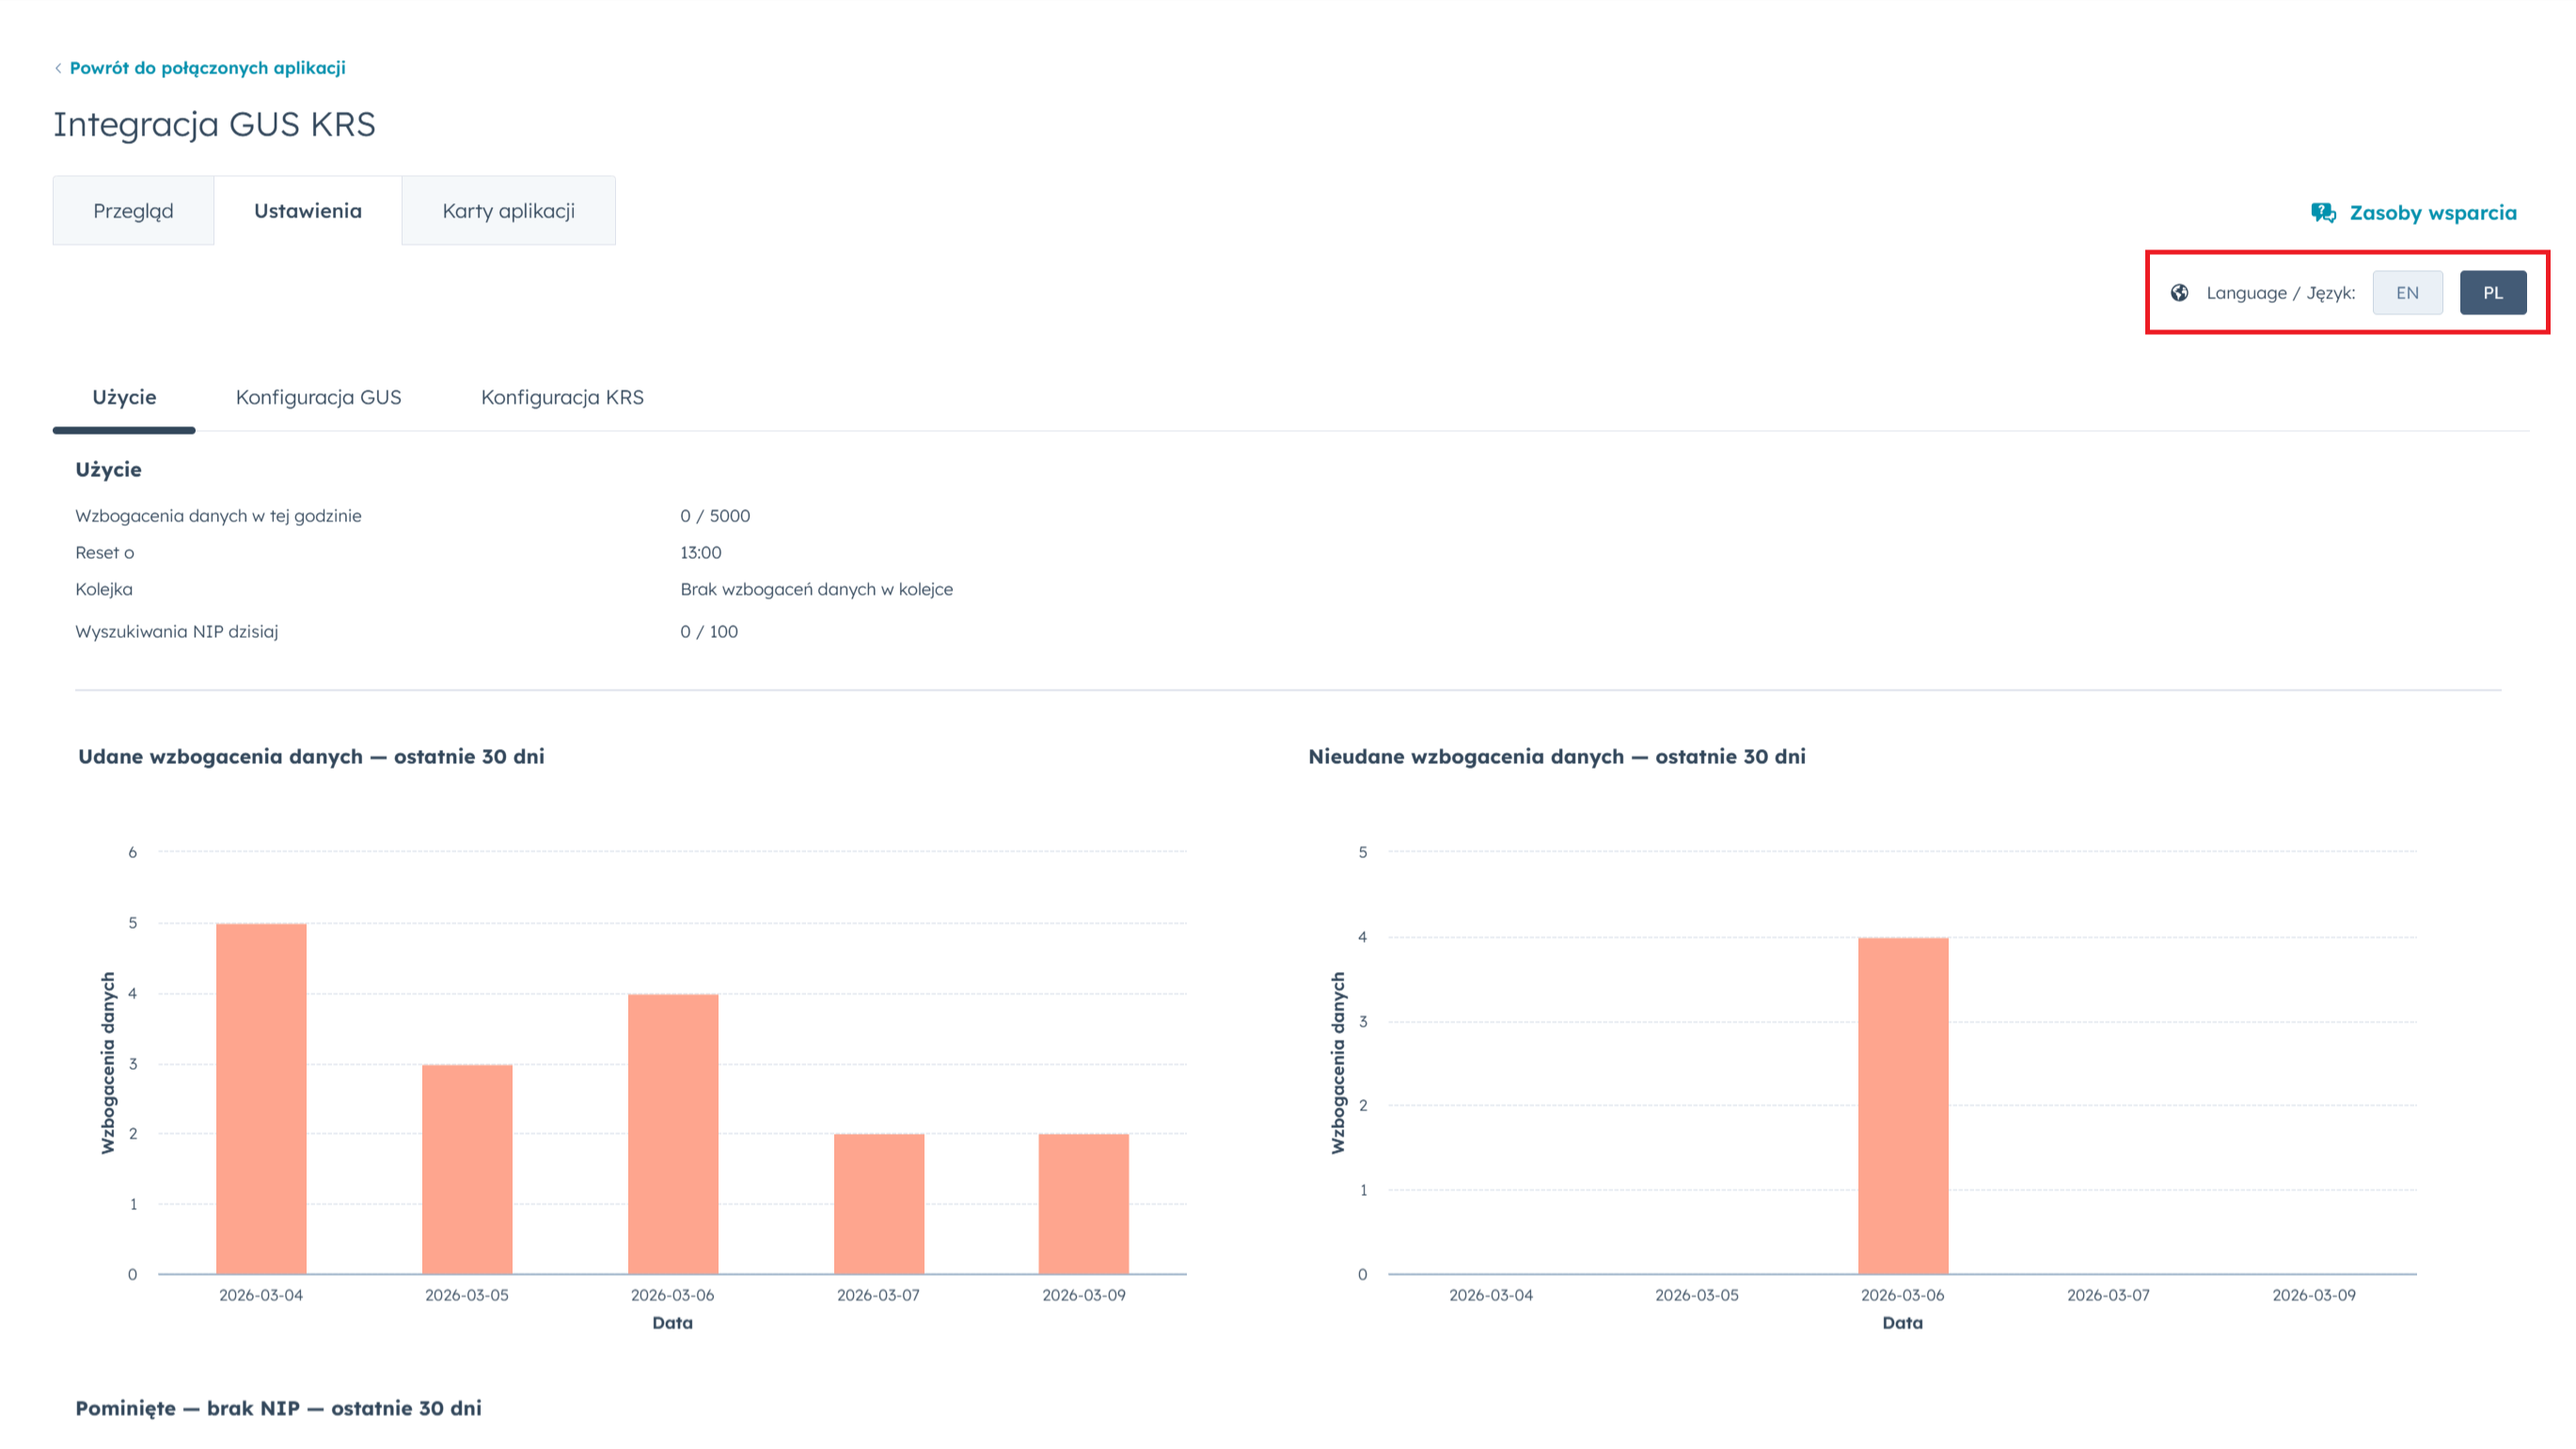Screen dimensions: 2576x1449
Task: Open the Zasoby wsparcia link
Action: tap(2433, 214)
